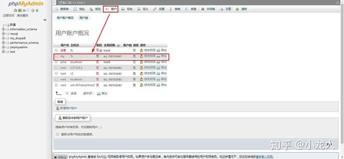
Task: Expand the phpmyadmin database node
Action: [x=3, y=47]
